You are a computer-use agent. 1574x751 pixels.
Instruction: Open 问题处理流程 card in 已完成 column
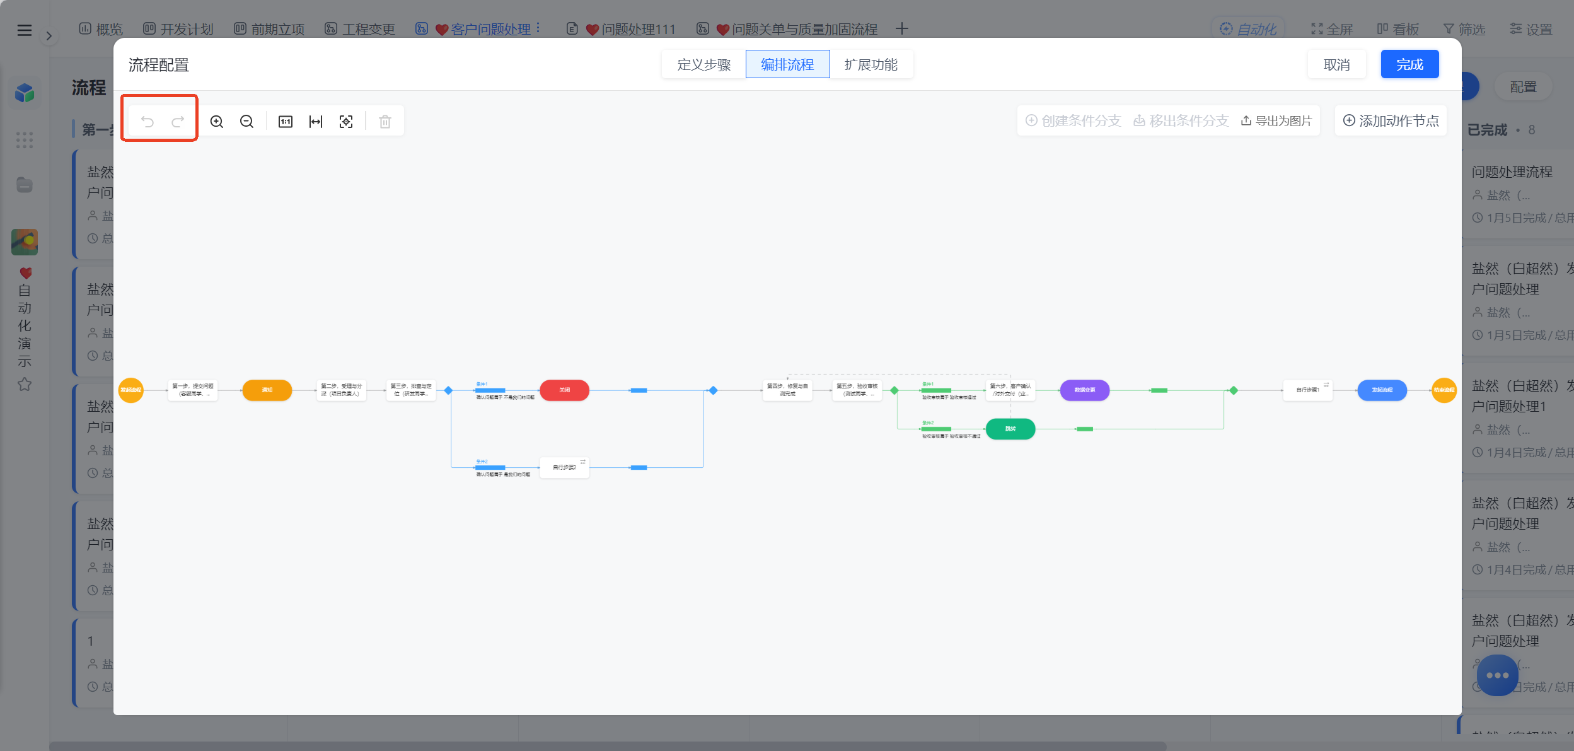[x=1518, y=194]
